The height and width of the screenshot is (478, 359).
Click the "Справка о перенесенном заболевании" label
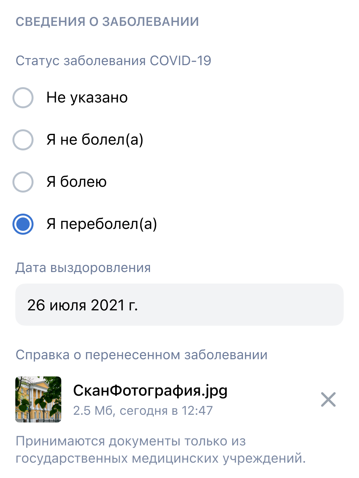click(x=141, y=355)
